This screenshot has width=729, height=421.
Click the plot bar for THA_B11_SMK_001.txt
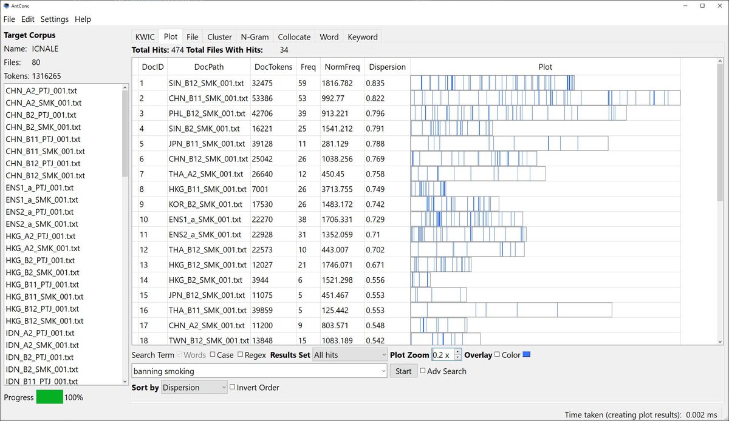pyautogui.click(x=511, y=310)
